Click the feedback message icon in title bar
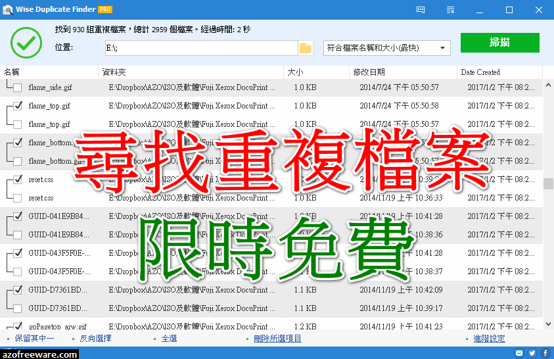This screenshot has height=359, width=554. click(421, 10)
